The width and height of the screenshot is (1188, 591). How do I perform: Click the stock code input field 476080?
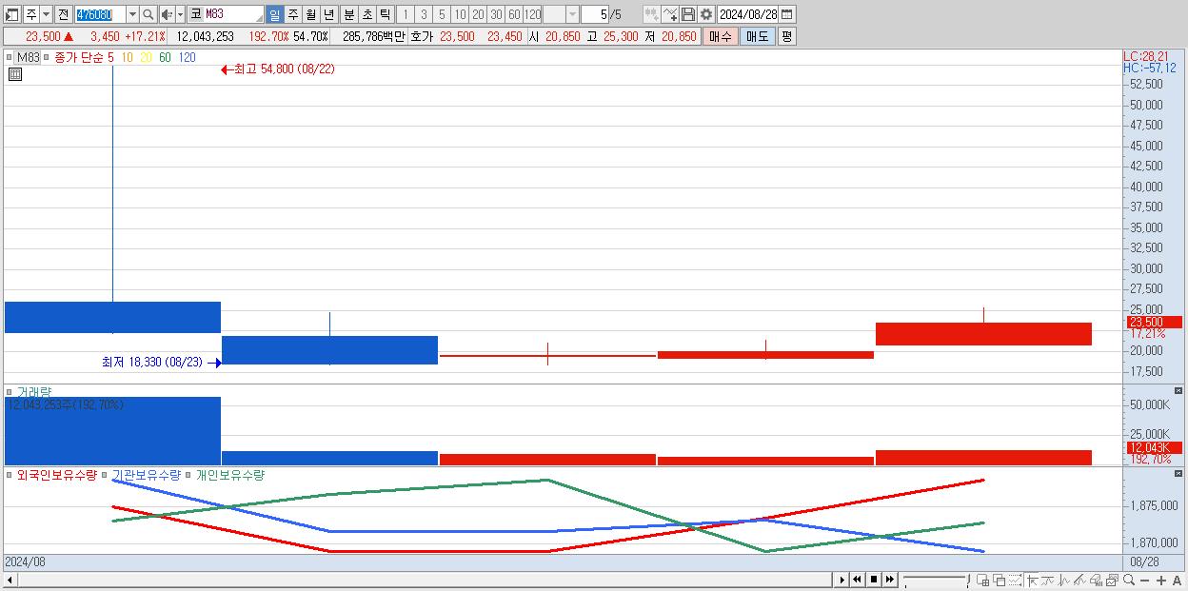(x=100, y=14)
